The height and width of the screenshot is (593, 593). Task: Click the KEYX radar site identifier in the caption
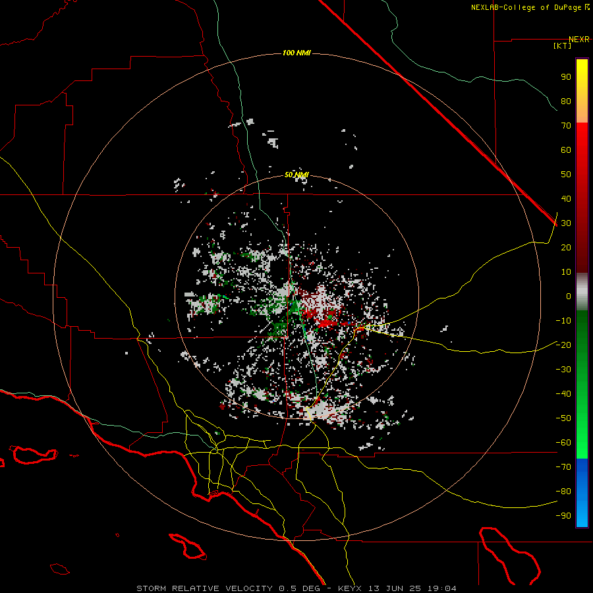350,588
